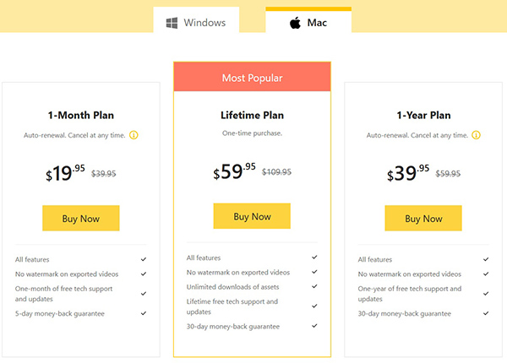Click the Lifetime Plan heading

point(252,116)
